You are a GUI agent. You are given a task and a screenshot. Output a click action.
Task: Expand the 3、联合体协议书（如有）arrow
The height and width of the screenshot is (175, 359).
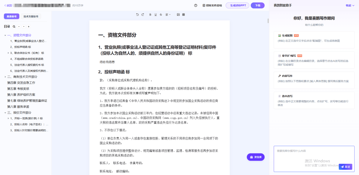click(8, 53)
